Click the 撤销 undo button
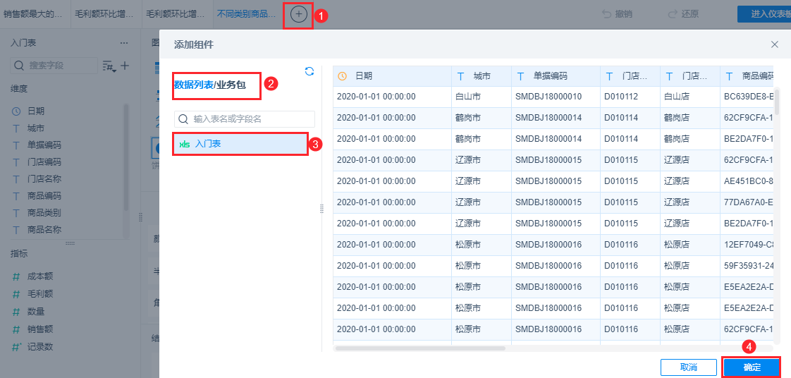 click(x=618, y=14)
